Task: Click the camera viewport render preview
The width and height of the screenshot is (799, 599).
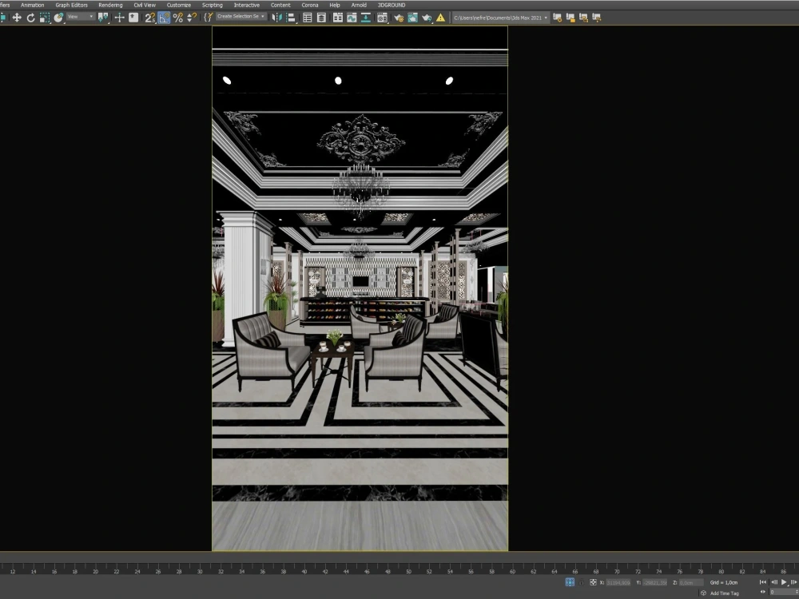Action: coord(360,288)
